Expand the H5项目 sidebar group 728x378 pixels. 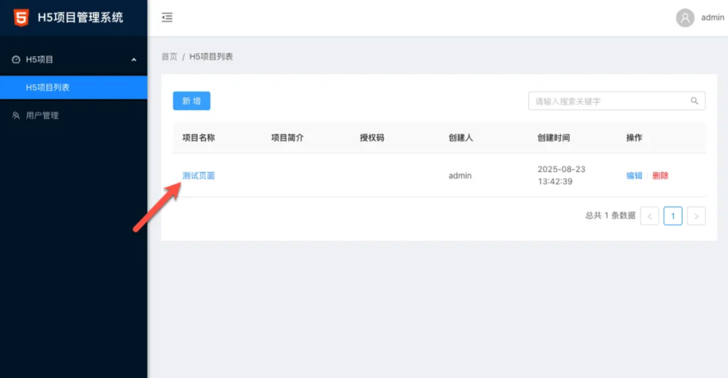(39, 59)
